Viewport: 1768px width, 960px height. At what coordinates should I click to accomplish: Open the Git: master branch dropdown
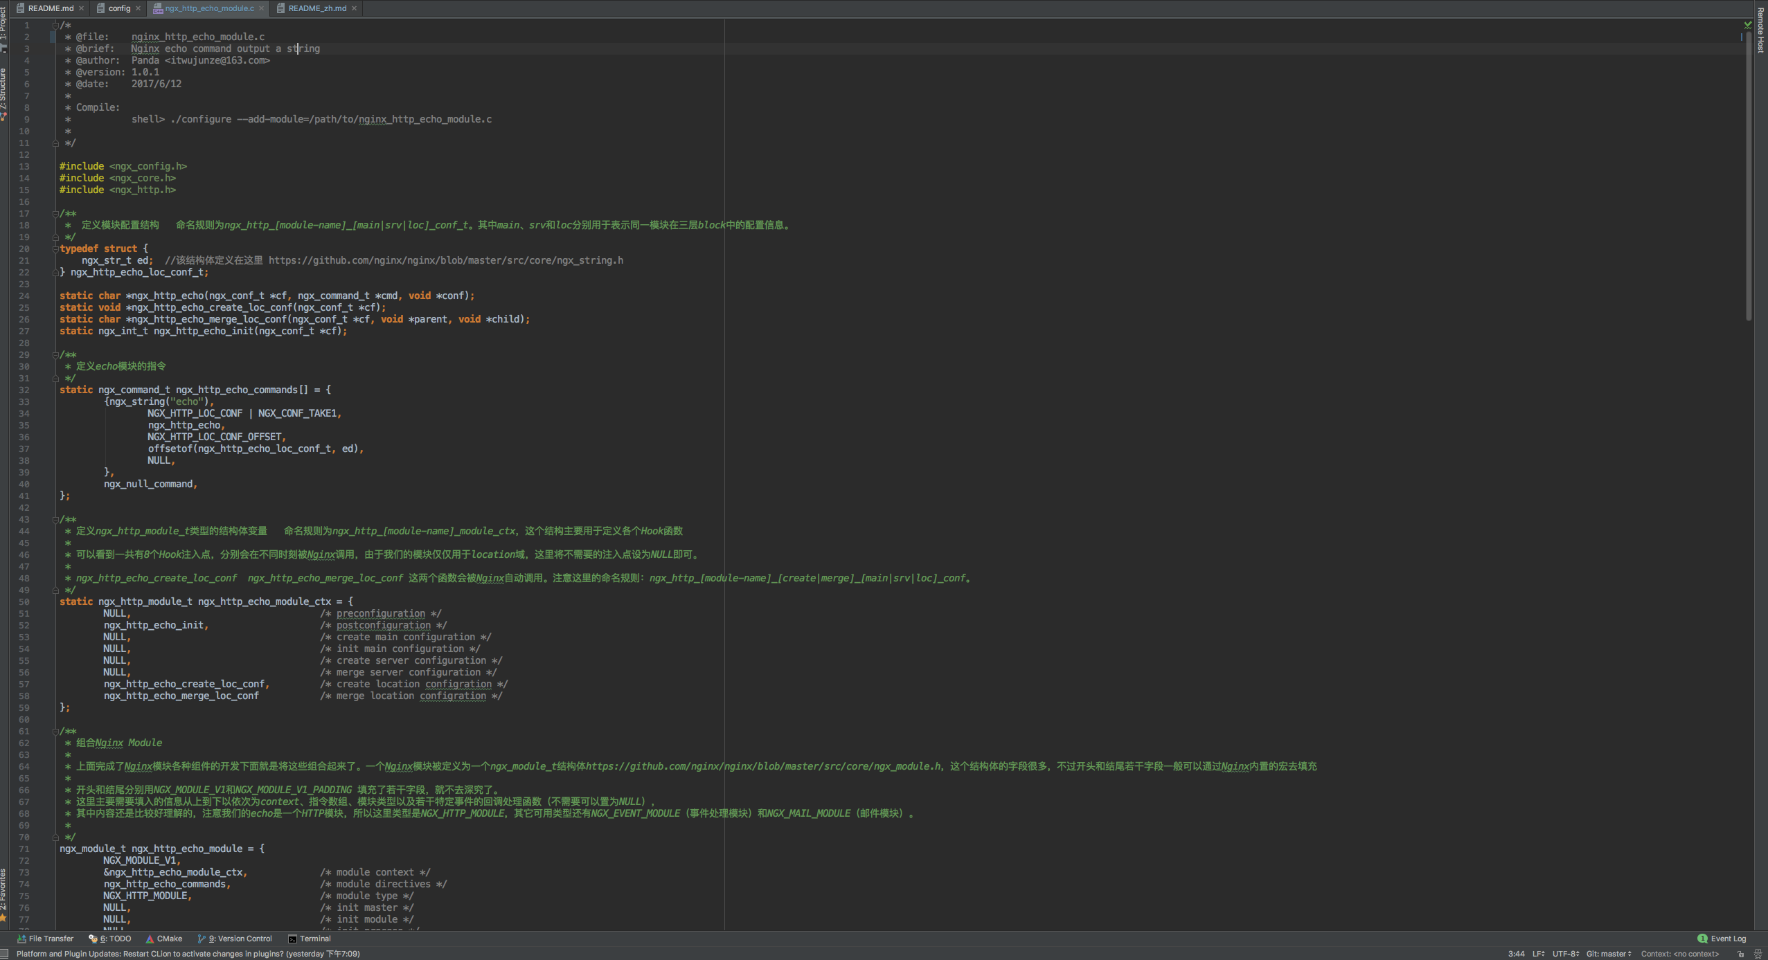[1608, 954]
